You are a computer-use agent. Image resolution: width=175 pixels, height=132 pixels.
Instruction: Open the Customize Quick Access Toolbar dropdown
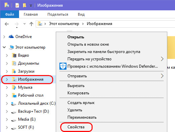[31, 6]
